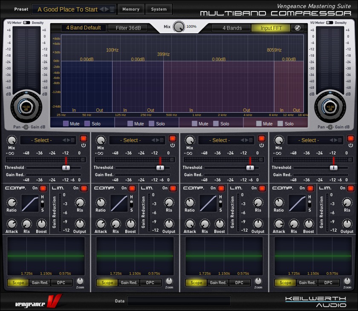The image size is (358, 311).
Task: Click the fourth band's Output knob
Action: pos(347,224)
